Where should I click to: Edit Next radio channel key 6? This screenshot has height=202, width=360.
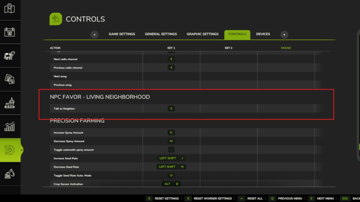[171, 59]
